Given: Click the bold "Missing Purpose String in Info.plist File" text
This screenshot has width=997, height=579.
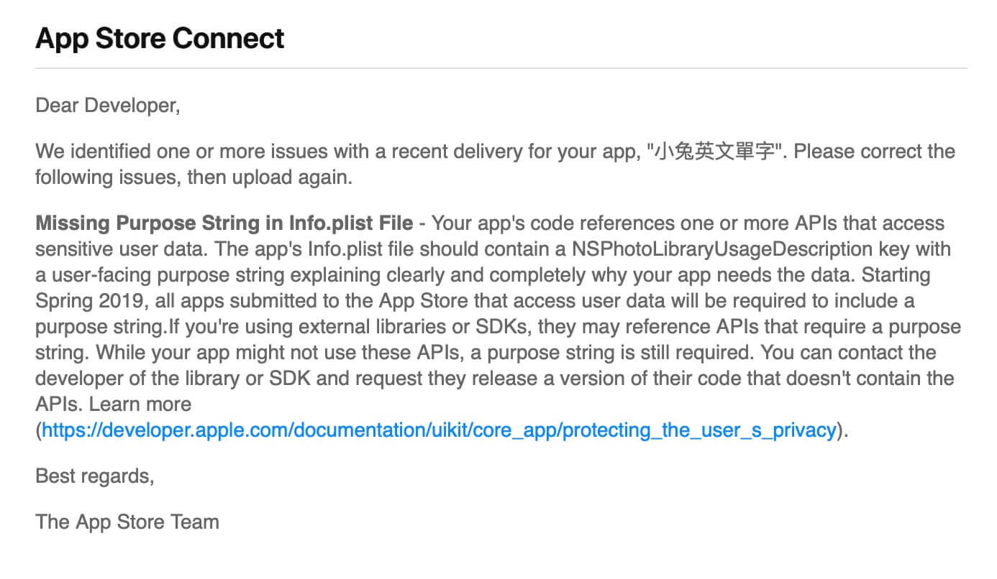Looking at the screenshot, I should point(224,223).
